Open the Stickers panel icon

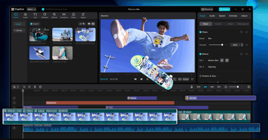pos(45,15)
